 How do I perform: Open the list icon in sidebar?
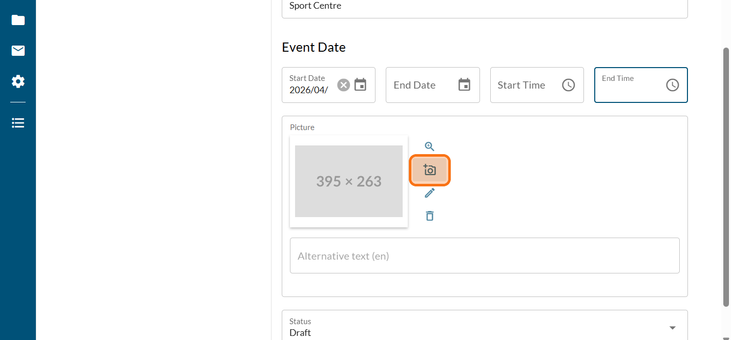pos(18,123)
